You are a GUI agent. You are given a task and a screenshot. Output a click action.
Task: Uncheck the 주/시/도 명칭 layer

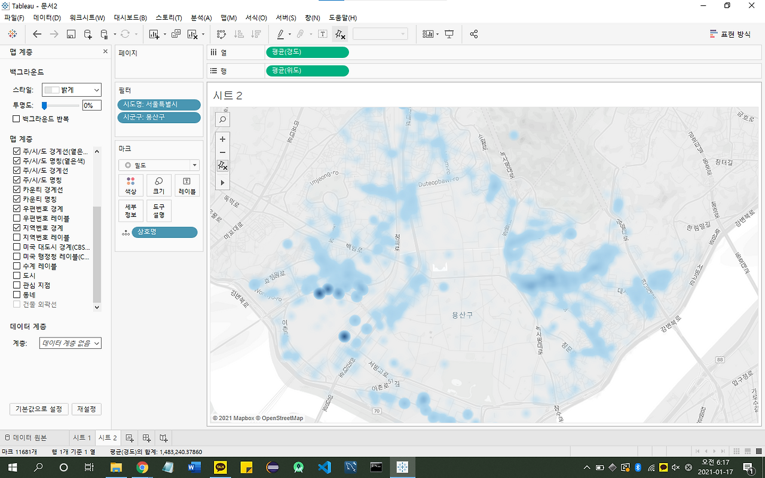(17, 180)
